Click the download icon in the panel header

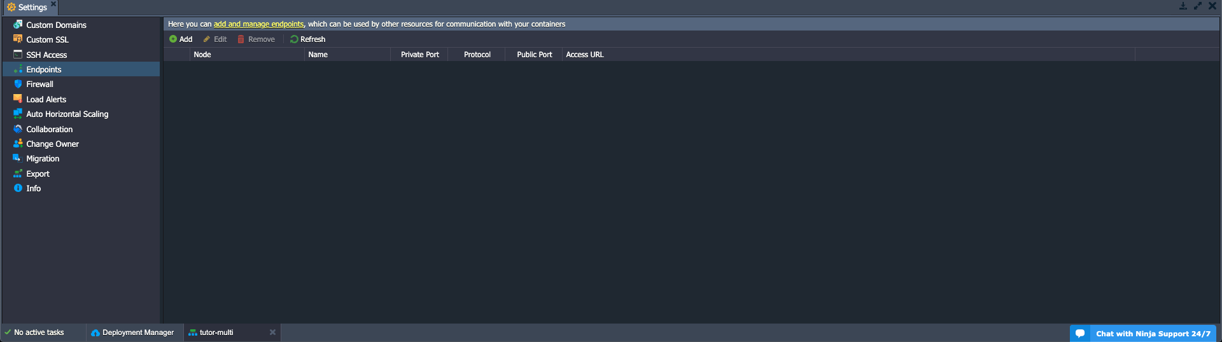[x=1183, y=6]
